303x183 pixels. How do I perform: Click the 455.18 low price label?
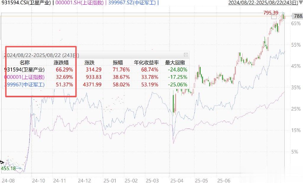[x=8, y=168]
